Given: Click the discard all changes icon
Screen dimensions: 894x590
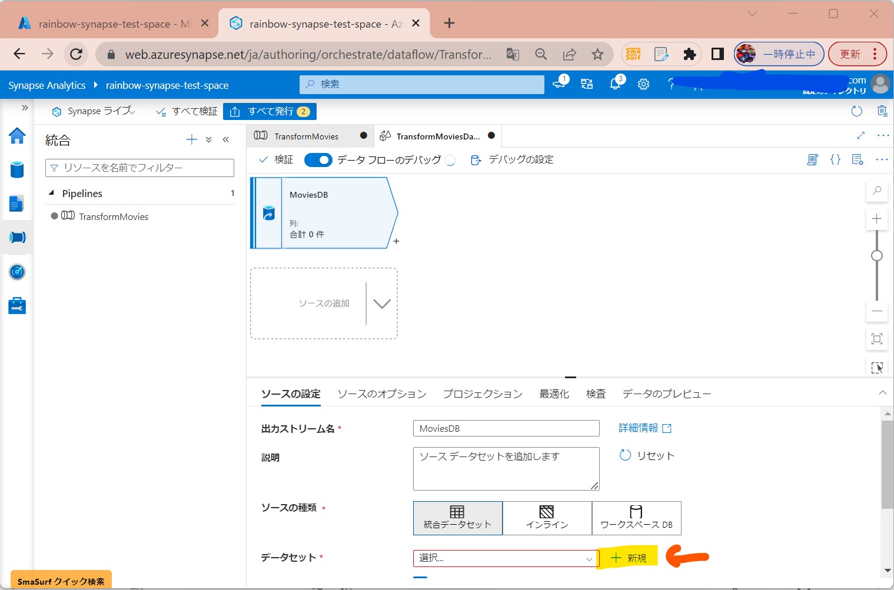Looking at the screenshot, I should pyautogui.click(x=882, y=111).
